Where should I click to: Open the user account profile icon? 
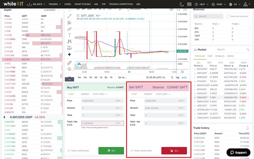point(246,4)
